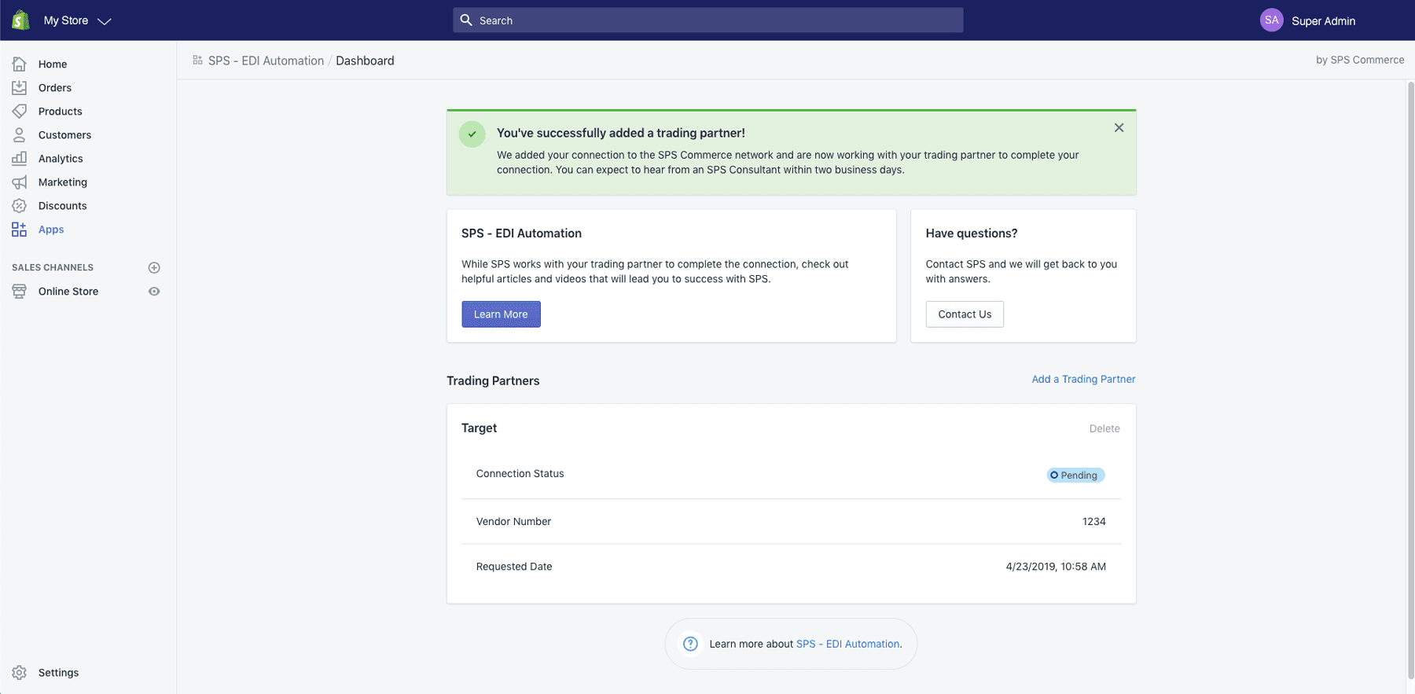Open the My Store dropdown chevron
The width and height of the screenshot is (1415, 694).
[104, 21]
